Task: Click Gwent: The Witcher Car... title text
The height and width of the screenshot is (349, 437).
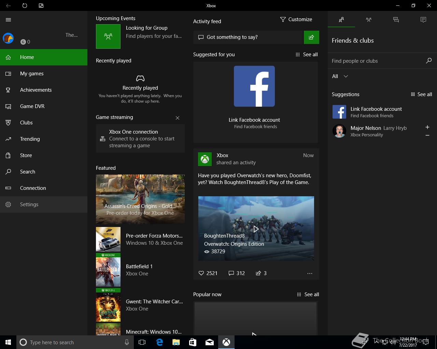Action: 154,301
